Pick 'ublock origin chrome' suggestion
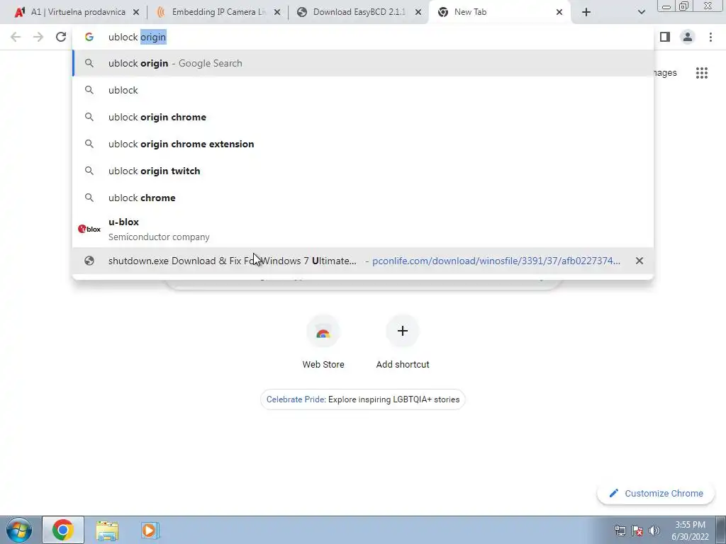The image size is (726, 544). 363,117
